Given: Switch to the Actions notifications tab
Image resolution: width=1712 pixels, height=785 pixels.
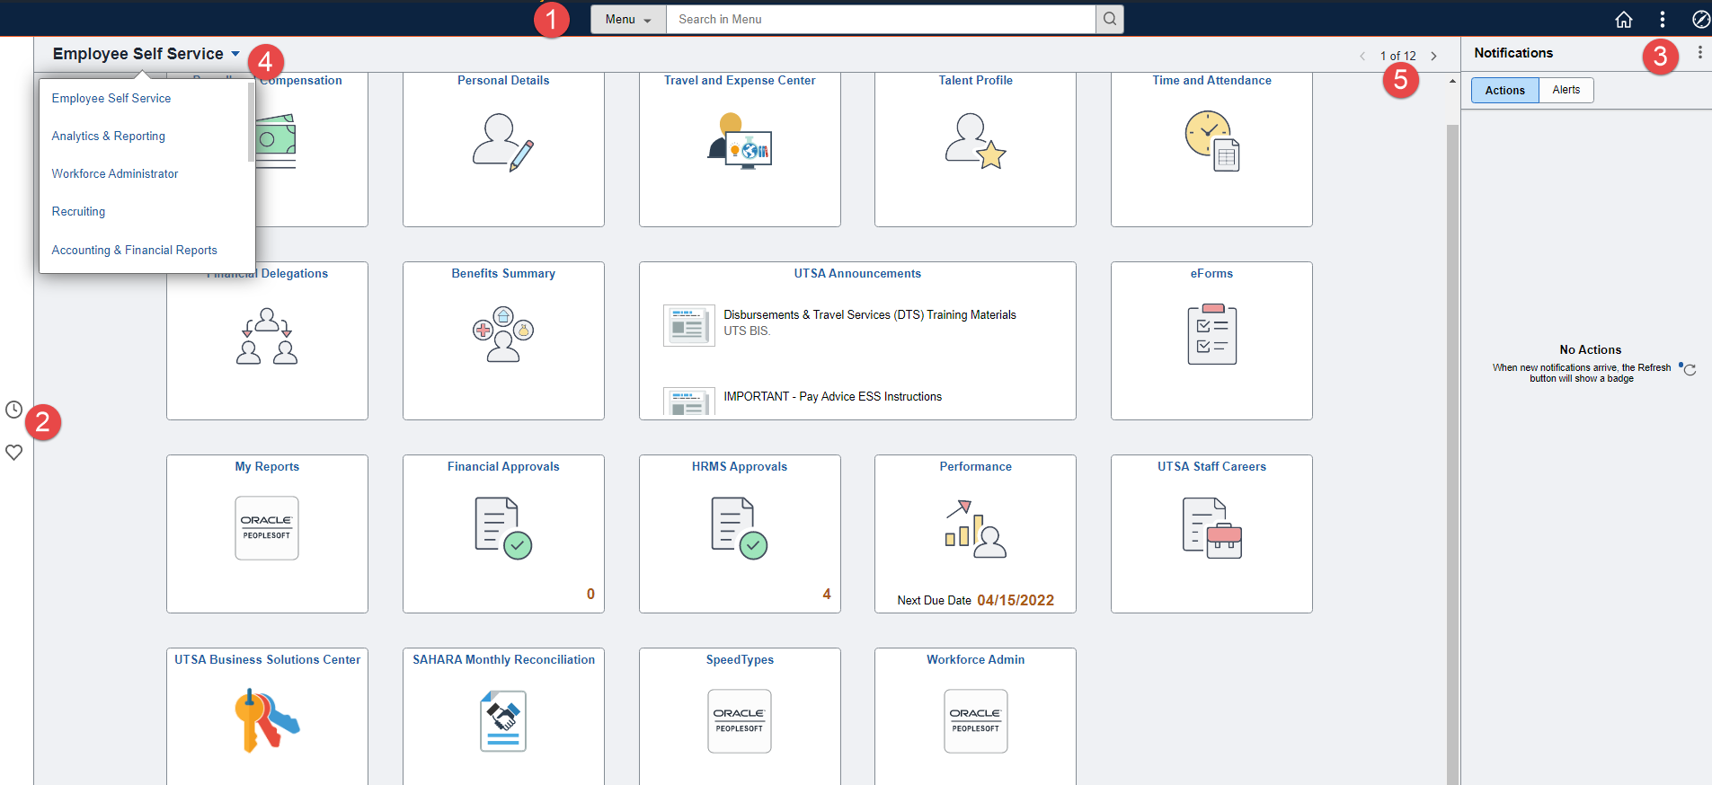Looking at the screenshot, I should 1504,90.
